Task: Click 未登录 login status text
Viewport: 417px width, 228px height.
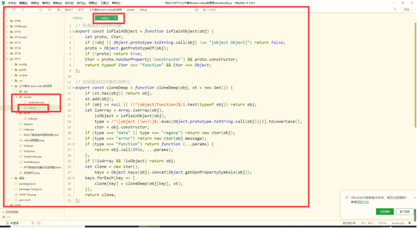Action: (x=14, y=223)
